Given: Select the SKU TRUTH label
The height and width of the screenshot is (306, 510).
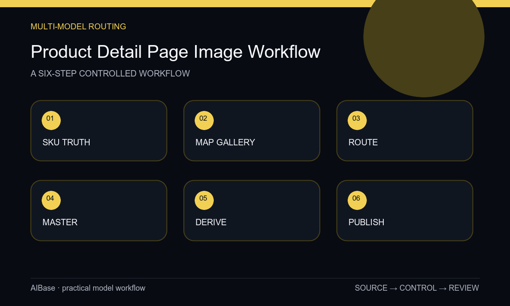Looking at the screenshot, I should [66, 142].
